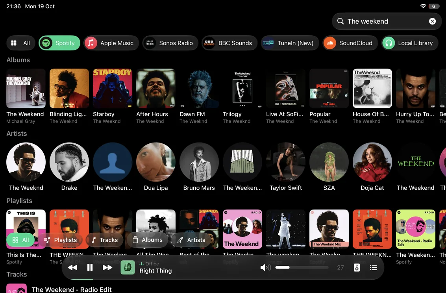This screenshot has height=293, width=446.
Task: Skip to the next track
Action: pyautogui.click(x=107, y=267)
